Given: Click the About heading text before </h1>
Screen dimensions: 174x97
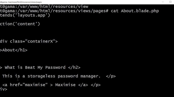Looking at the screenshot, I should [9, 50].
